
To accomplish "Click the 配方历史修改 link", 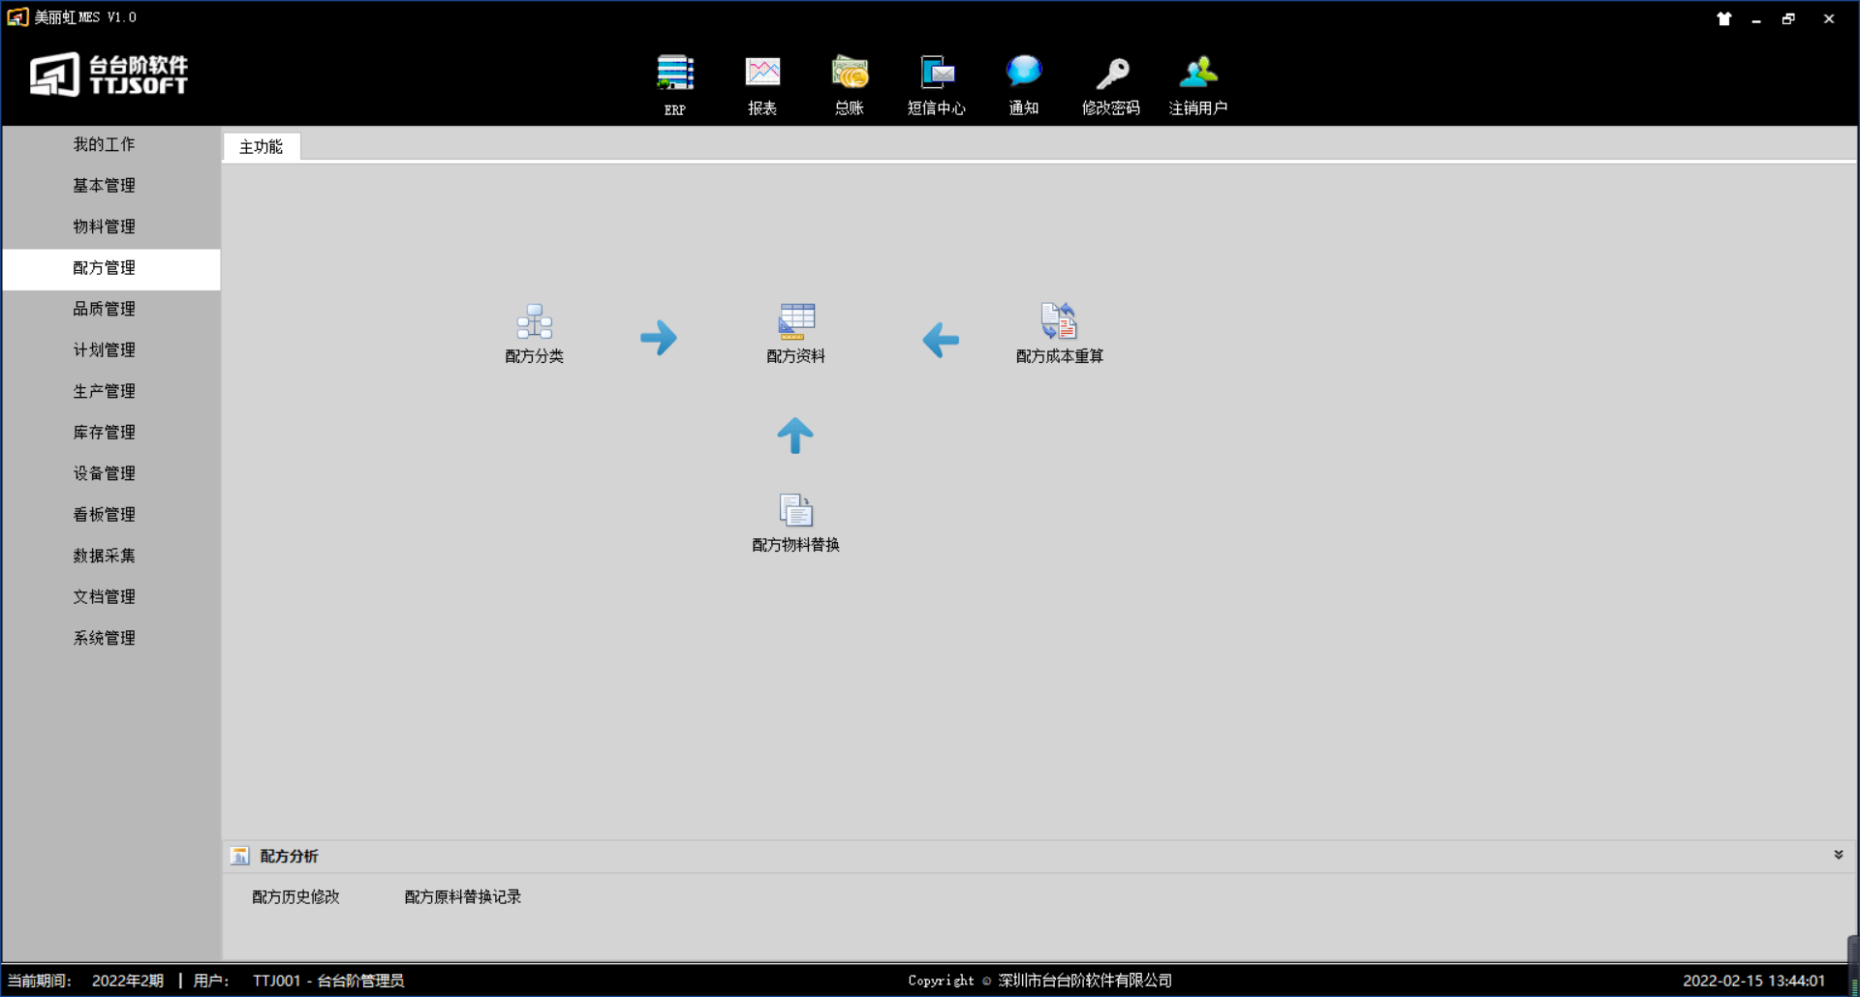I will (295, 897).
